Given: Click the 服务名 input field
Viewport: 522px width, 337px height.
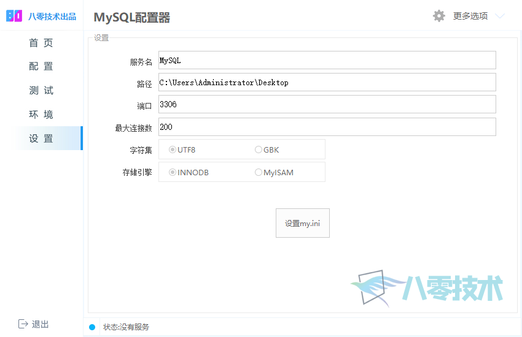Looking at the screenshot, I should (326, 60).
